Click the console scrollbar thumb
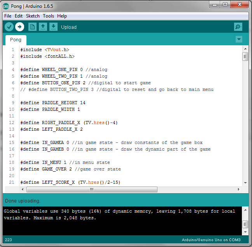Viewport: 252px width, 247px height. click(x=245, y=224)
